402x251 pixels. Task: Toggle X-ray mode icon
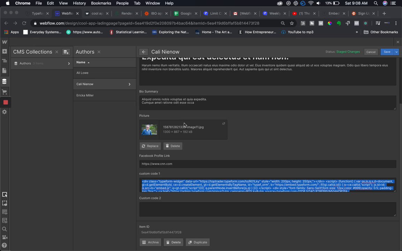4,220
